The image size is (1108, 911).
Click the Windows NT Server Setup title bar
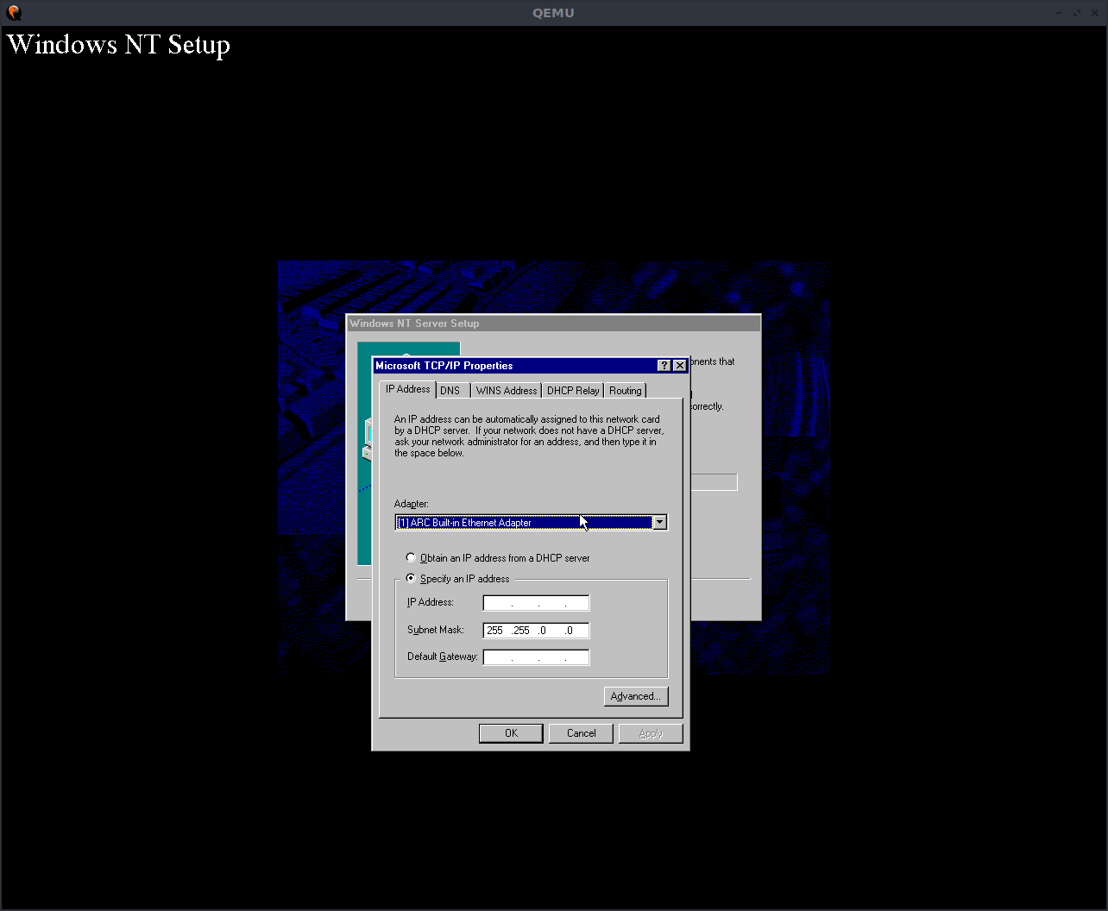tap(553, 324)
